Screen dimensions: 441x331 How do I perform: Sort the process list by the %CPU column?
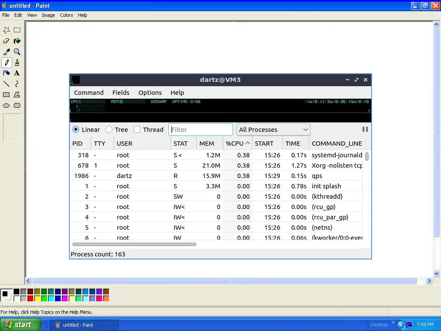coord(237,144)
